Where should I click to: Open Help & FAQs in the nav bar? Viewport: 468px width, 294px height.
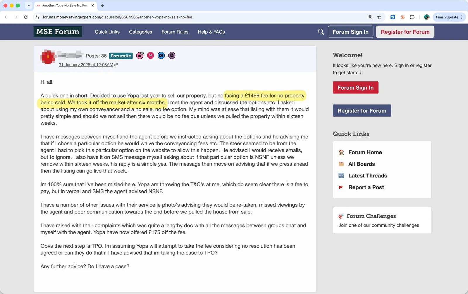tap(211, 32)
